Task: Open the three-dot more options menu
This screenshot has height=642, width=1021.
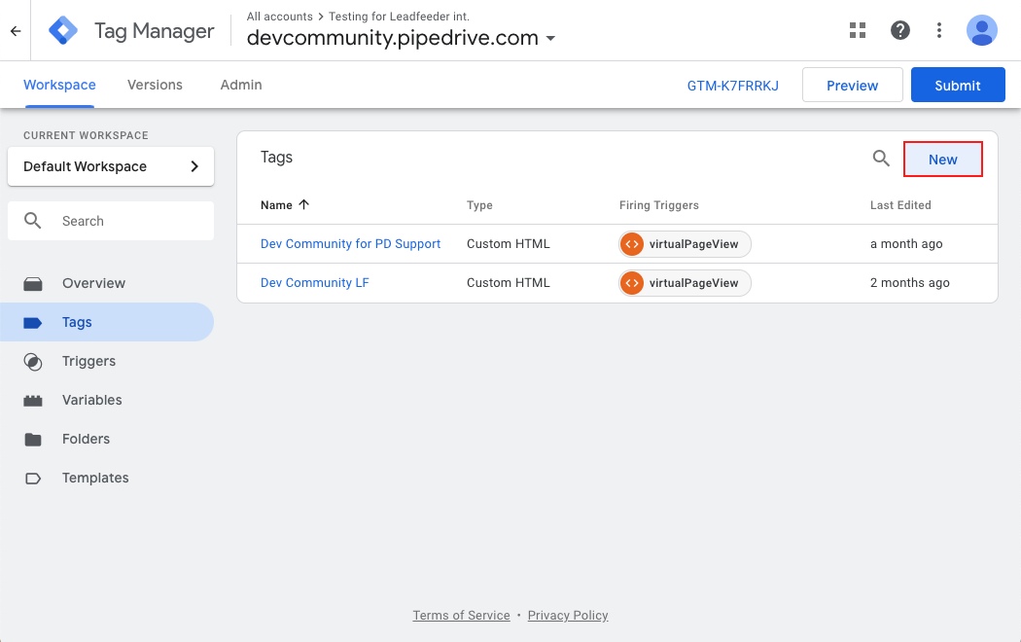Action: click(939, 30)
